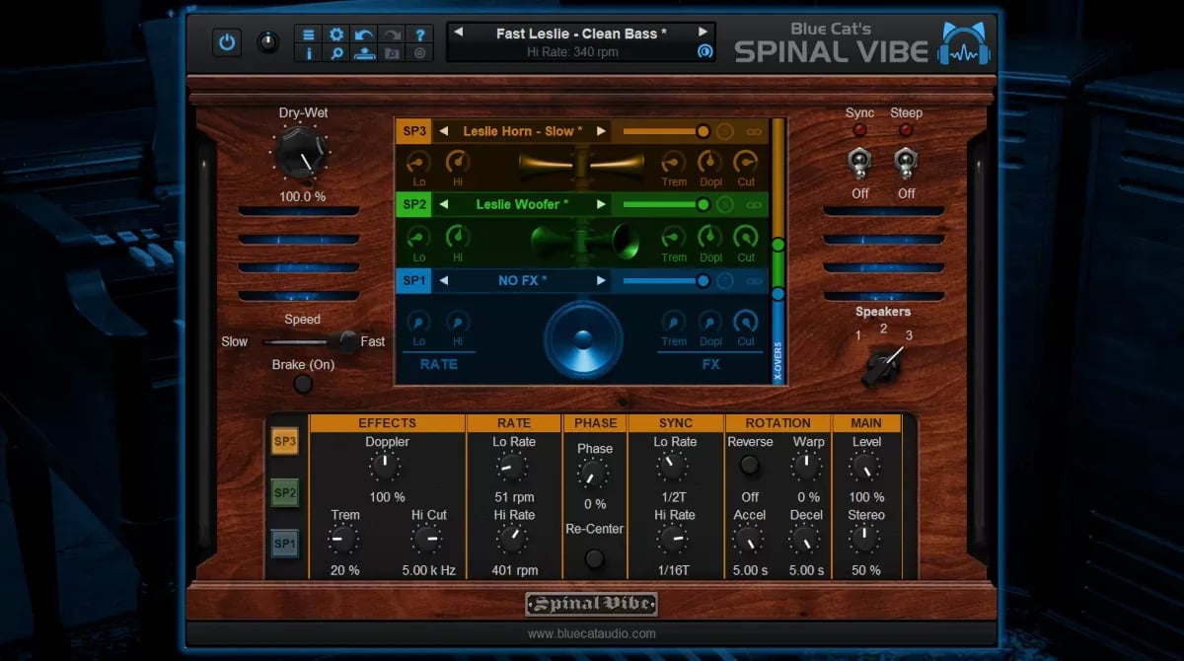Click the SP3 Hi rate mini knob

point(457,163)
